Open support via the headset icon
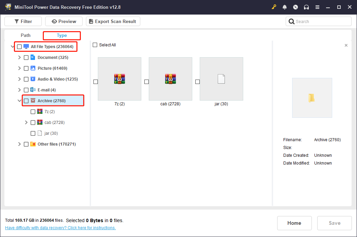 [x=306, y=7]
